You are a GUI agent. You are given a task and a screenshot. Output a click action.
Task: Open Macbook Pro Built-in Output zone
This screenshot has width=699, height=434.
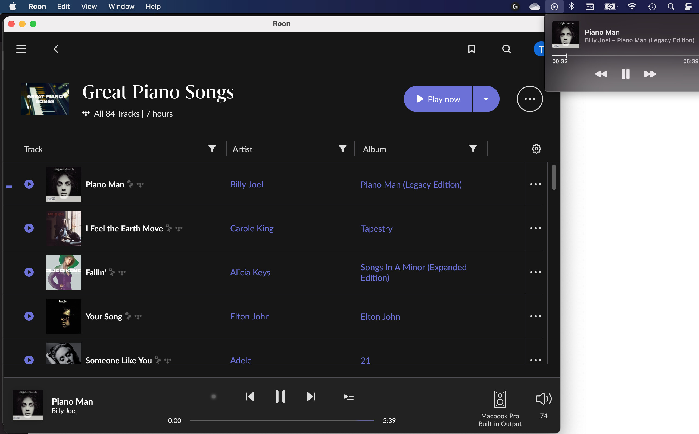(x=500, y=409)
